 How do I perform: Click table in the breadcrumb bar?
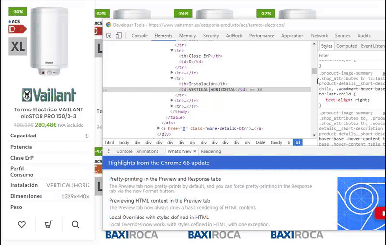(x=261, y=142)
